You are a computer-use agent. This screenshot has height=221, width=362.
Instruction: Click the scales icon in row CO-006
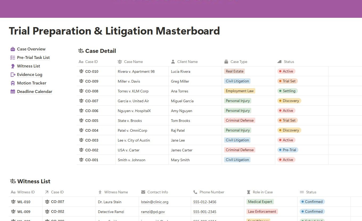81,110
